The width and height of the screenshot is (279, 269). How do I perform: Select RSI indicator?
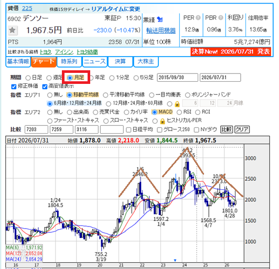(x=179, y=112)
